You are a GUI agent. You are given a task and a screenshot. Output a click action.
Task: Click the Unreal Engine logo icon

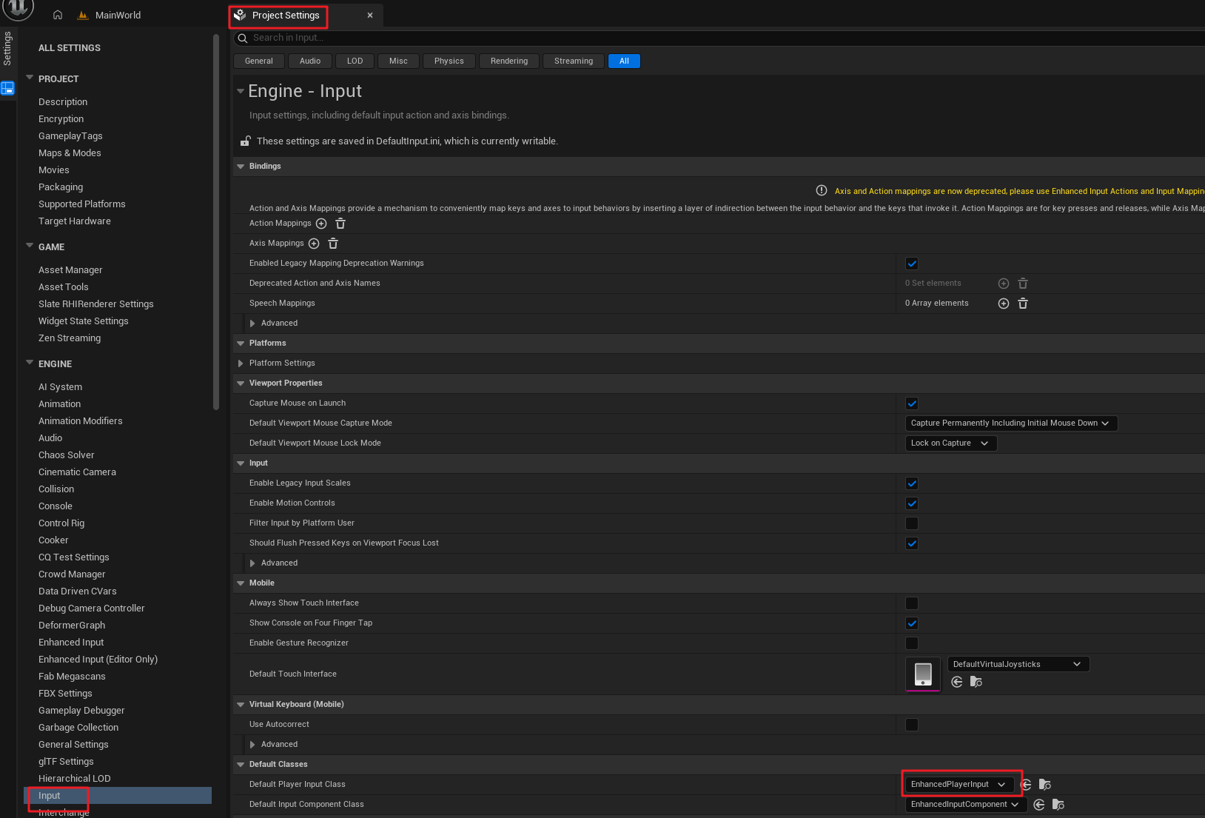[18, 8]
